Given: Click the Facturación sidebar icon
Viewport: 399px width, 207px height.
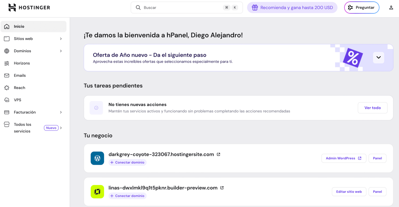Looking at the screenshot, I should (x=7, y=112).
